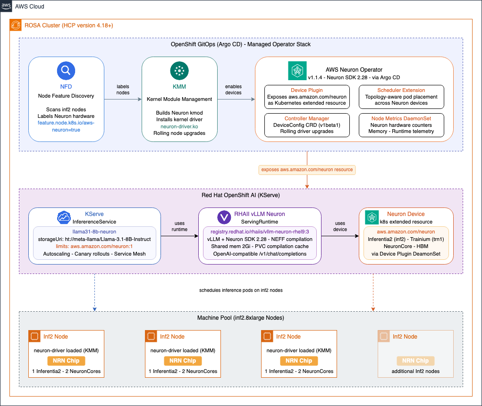Click 'AWS Cloud' label
Screen dimensions: 482x406
[30, 7]
